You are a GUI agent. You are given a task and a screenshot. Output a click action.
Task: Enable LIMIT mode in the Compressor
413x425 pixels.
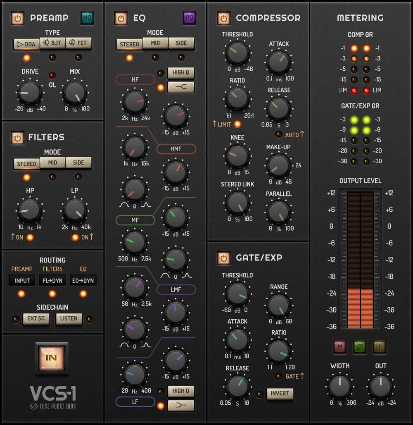click(237, 124)
